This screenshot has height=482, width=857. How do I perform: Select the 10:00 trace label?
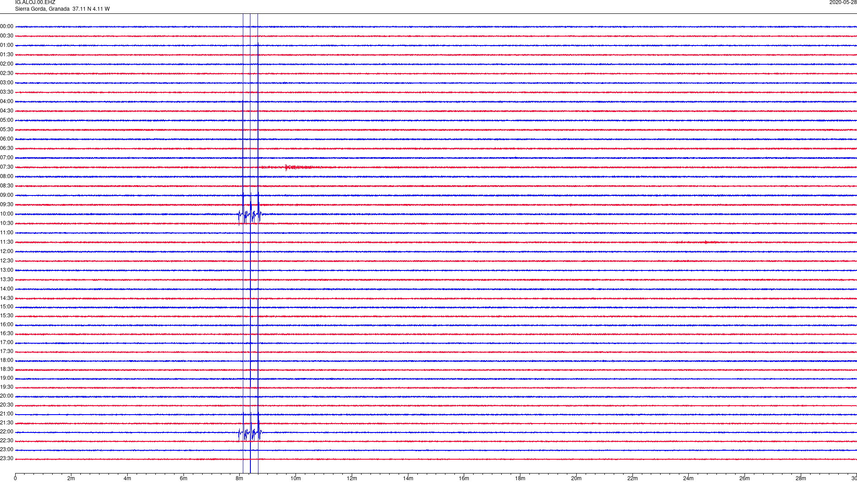[x=7, y=214]
